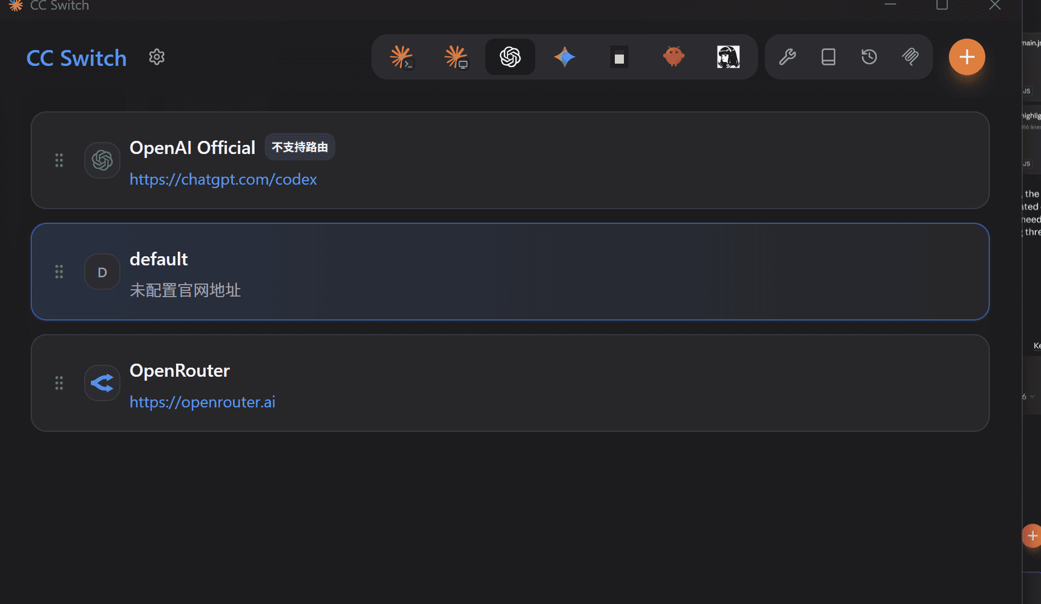1041x604 pixels.
Task: Select the OpenAI Codex tab
Action: point(510,57)
